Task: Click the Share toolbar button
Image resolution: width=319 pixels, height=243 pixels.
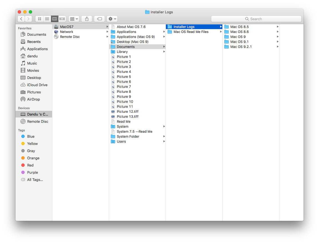Action: [x=87, y=19]
